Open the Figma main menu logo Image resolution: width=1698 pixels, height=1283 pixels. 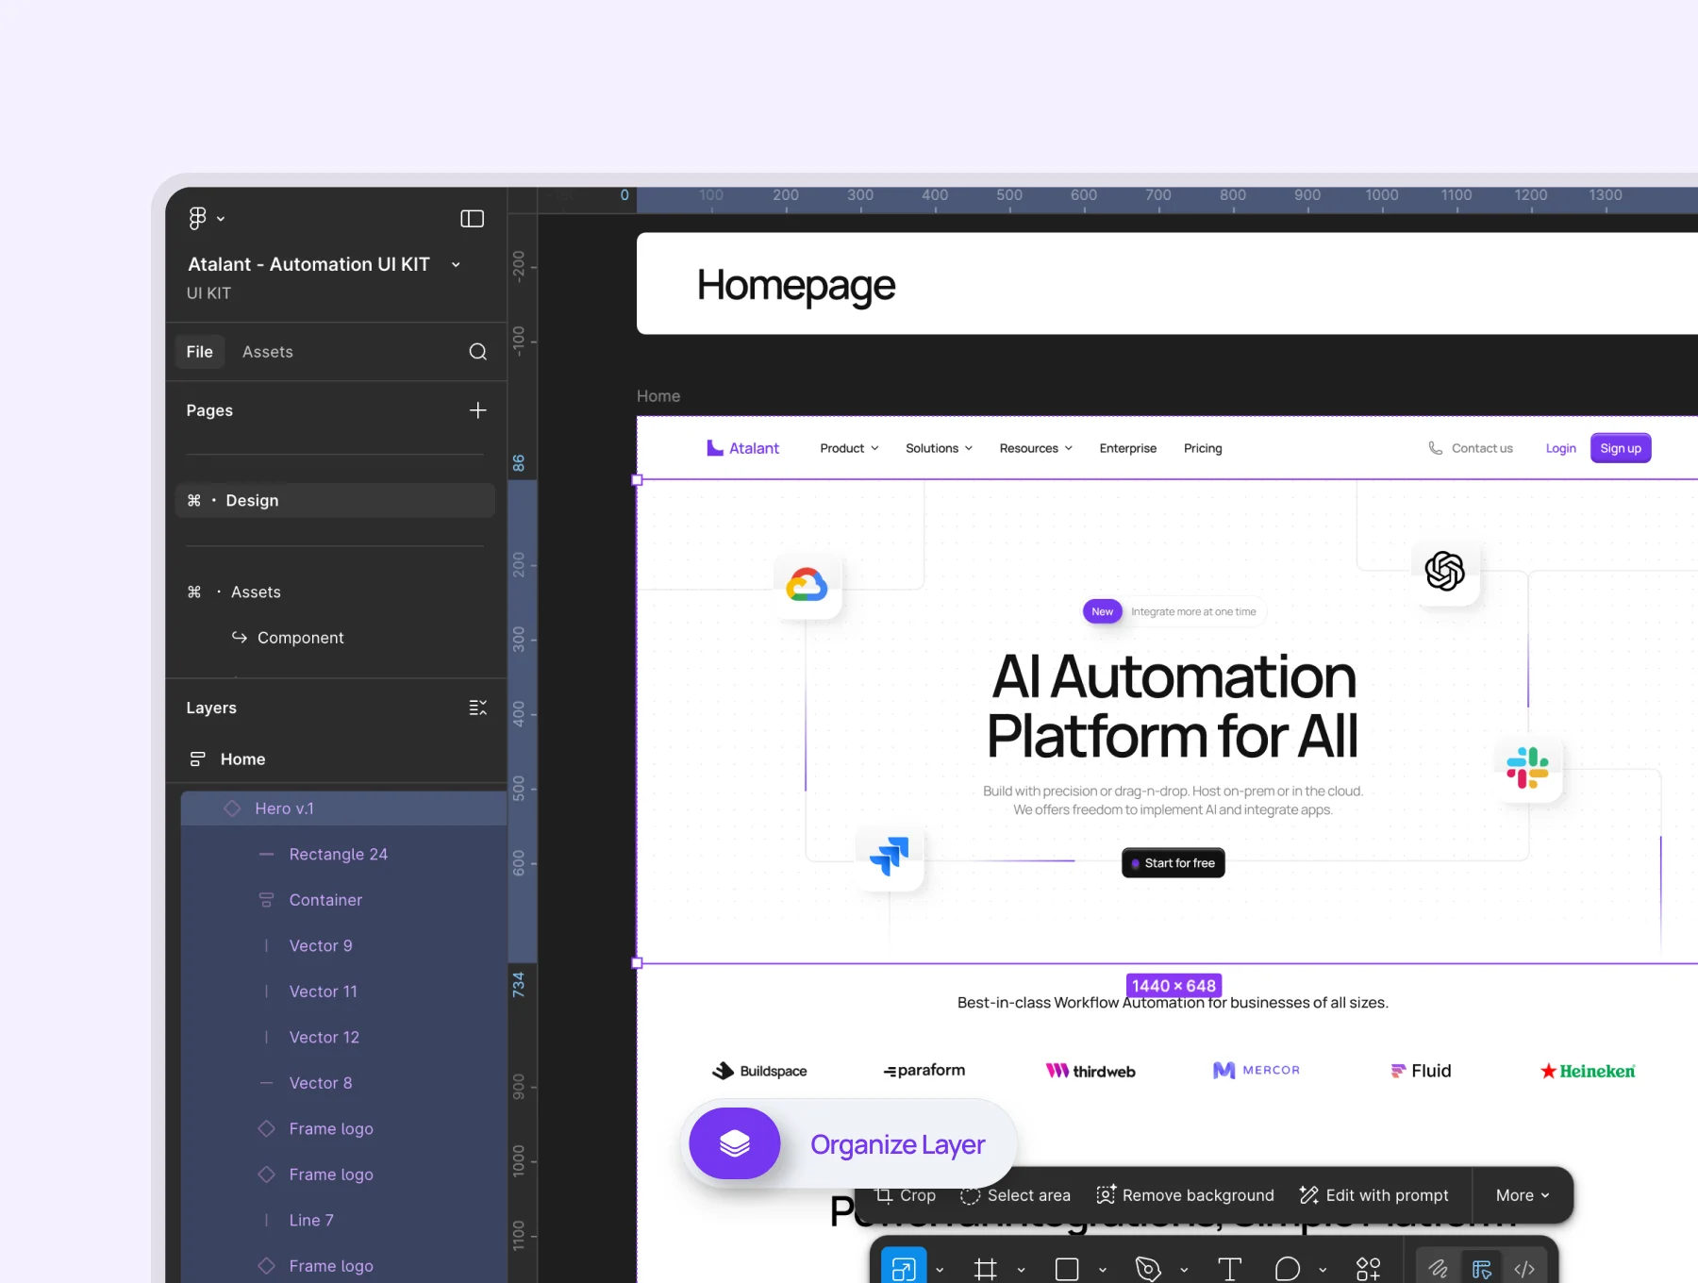pyautogui.click(x=197, y=218)
